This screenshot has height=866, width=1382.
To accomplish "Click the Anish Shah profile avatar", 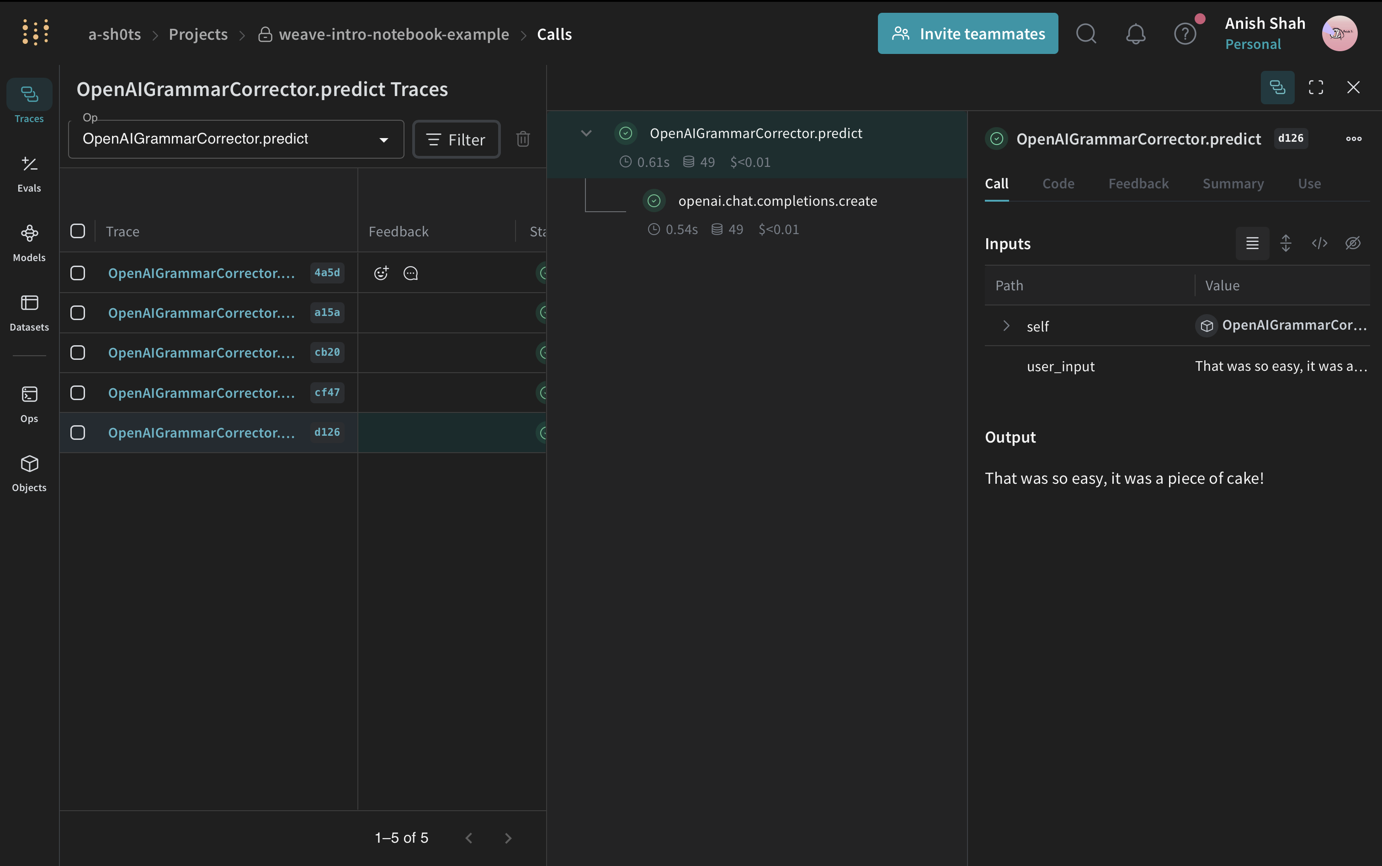I will pos(1339,33).
